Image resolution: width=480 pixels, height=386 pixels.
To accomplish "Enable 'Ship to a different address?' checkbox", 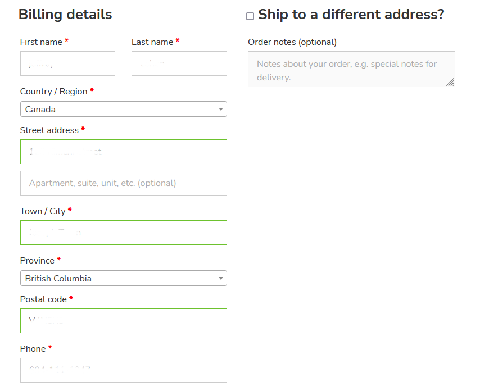I will pyautogui.click(x=250, y=16).
